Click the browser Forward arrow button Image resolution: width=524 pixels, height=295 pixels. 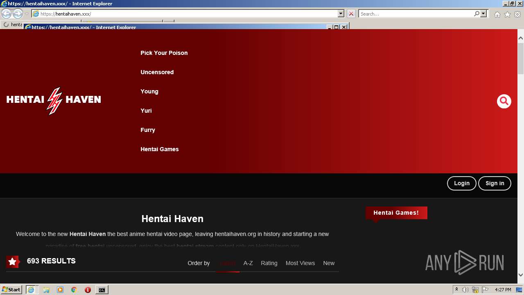tap(18, 14)
